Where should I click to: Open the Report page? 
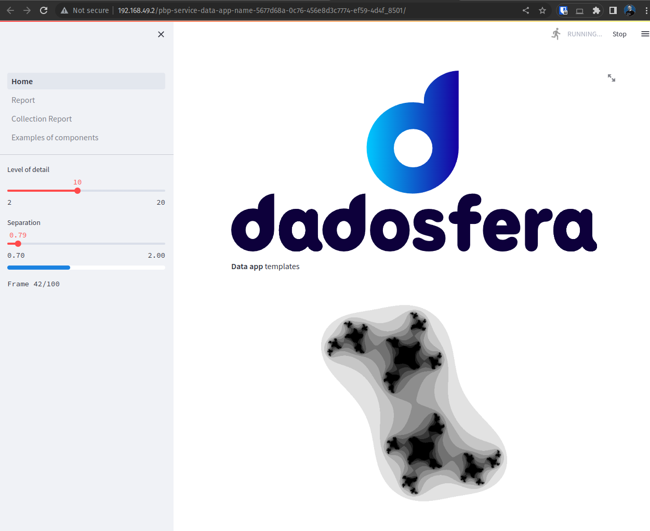coord(86,100)
